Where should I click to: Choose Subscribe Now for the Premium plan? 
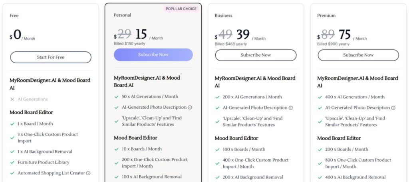pos(358,55)
